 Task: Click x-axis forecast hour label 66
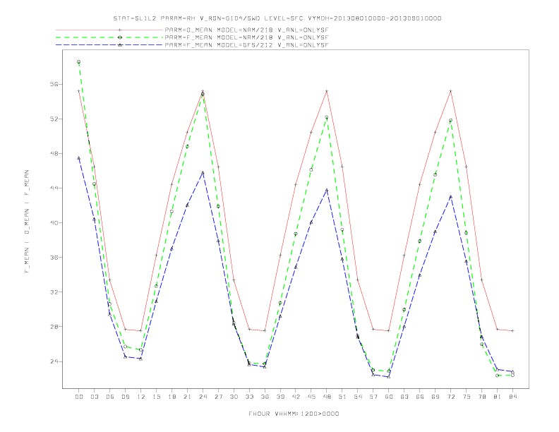click(420, 397)
